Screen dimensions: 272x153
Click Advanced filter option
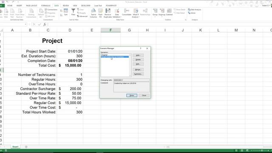pos(82,16)
